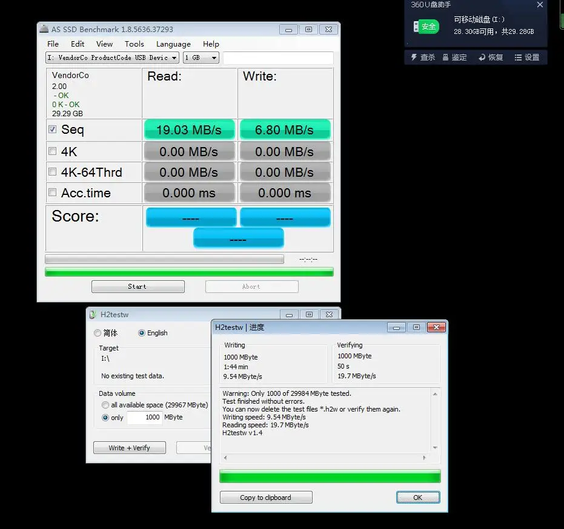The width and height of the screenshot is (564, 529).
Task: Select all available space (29967 MByte) option
Action: (x=105, y=405)
